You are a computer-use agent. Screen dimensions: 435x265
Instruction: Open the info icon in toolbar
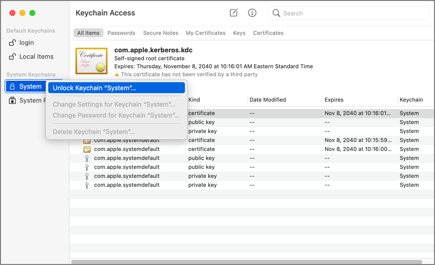[252, 13]
